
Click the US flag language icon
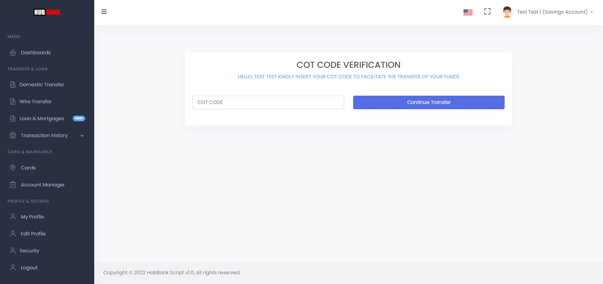click(468, 12)
